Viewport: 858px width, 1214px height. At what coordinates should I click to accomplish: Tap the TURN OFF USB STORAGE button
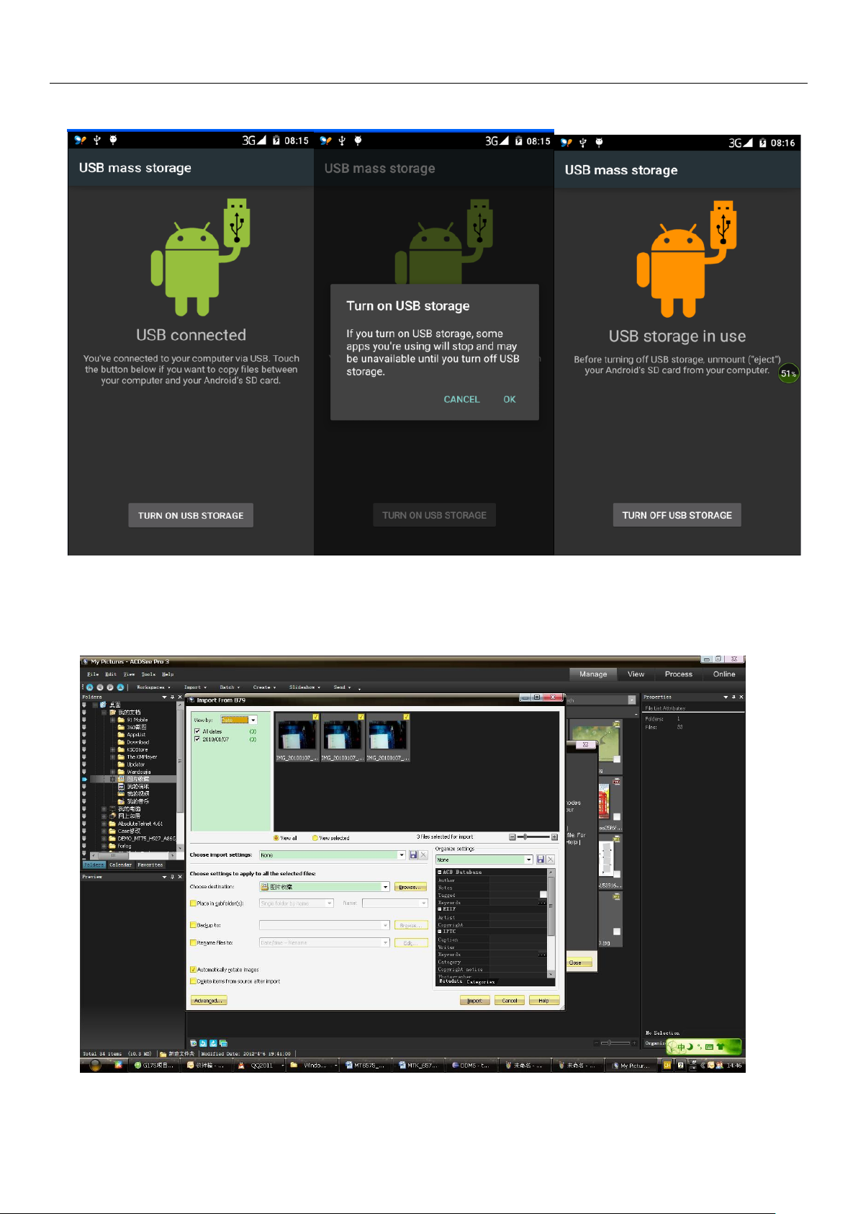point(677,515)
